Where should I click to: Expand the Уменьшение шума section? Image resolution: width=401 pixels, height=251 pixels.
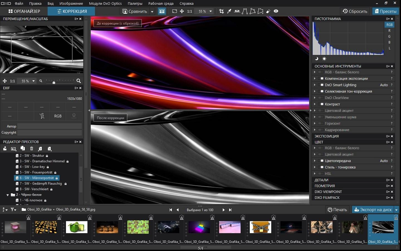[315, 117]
